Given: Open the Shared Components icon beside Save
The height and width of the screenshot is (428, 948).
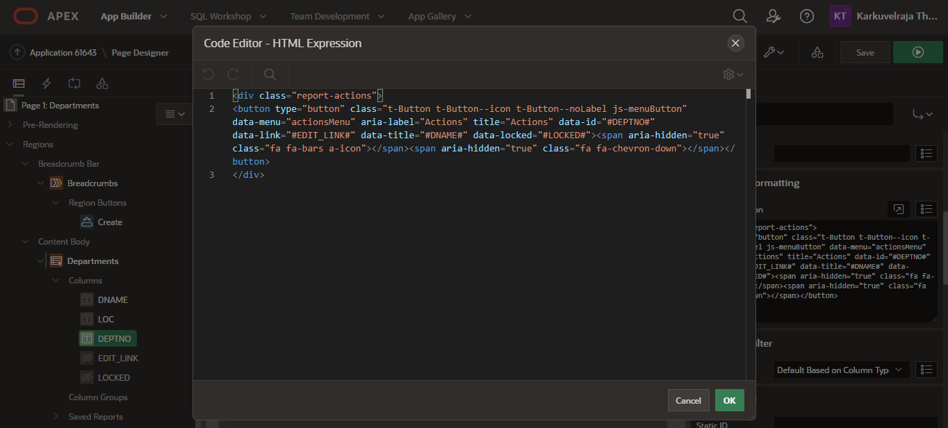Looking at the screenshot, I should [x=817, y=52].
